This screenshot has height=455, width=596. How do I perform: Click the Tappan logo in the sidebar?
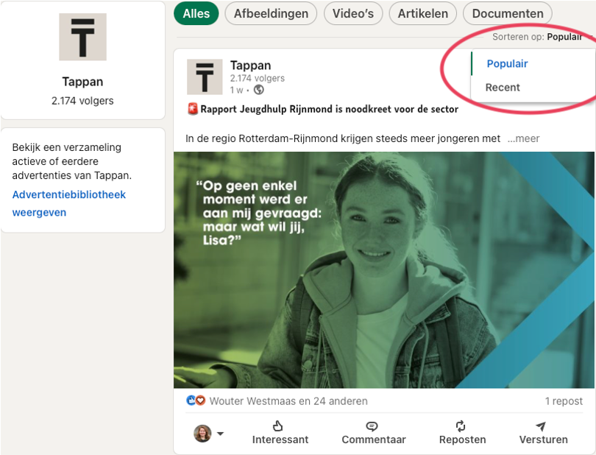[x=82, y=37]
